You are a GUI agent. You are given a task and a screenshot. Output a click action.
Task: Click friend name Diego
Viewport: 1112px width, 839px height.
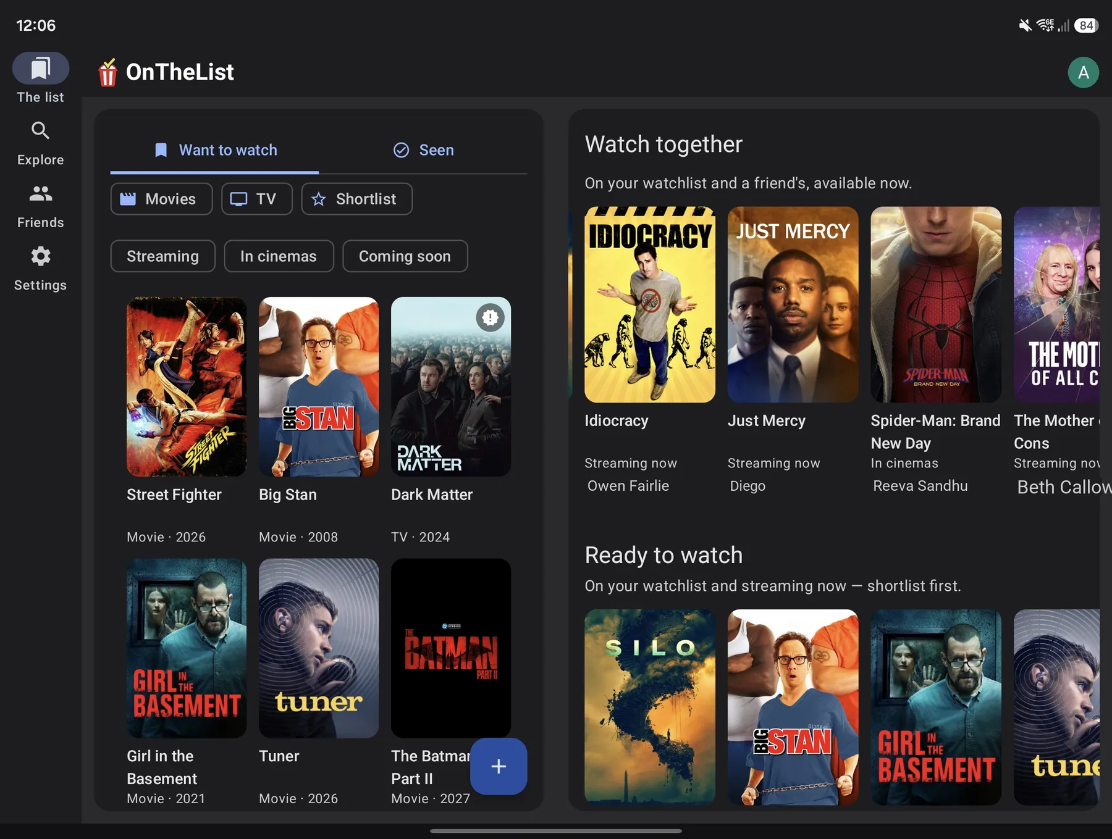coord(747,486)
